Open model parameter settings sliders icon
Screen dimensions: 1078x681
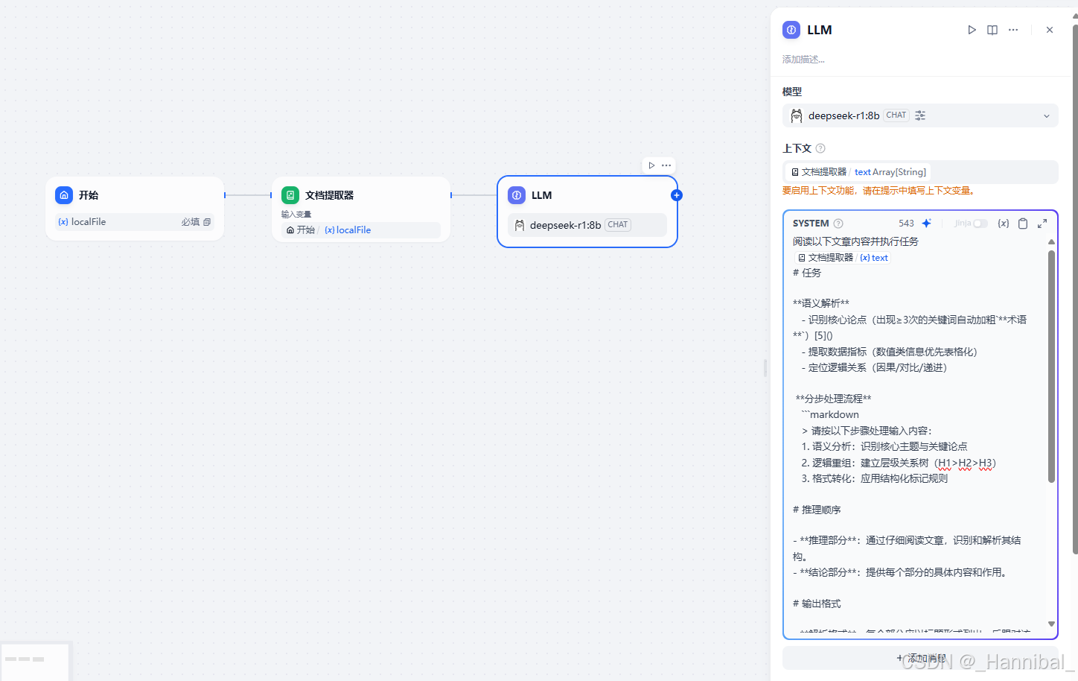(920, 115)
